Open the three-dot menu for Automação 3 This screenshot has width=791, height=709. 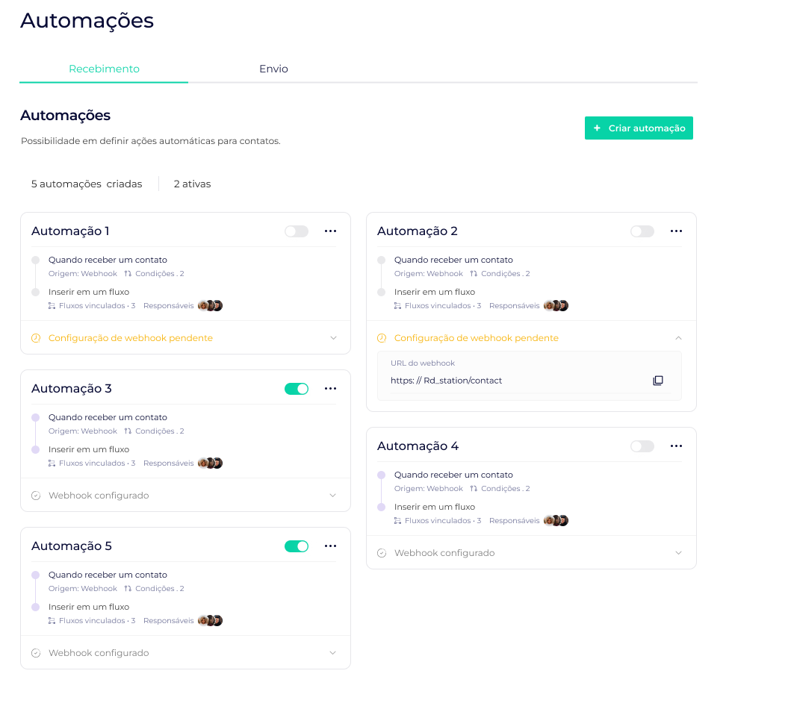point(330,389)
